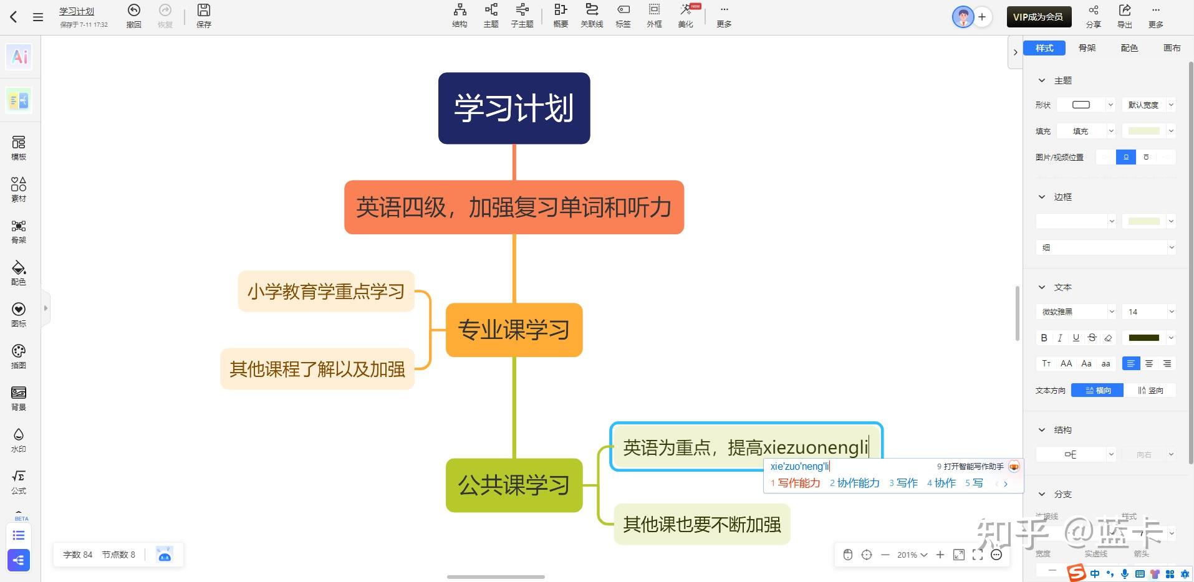
Task: Switch to the 画布 tab
Action: pyautogui.click(x=1171, y=47)
